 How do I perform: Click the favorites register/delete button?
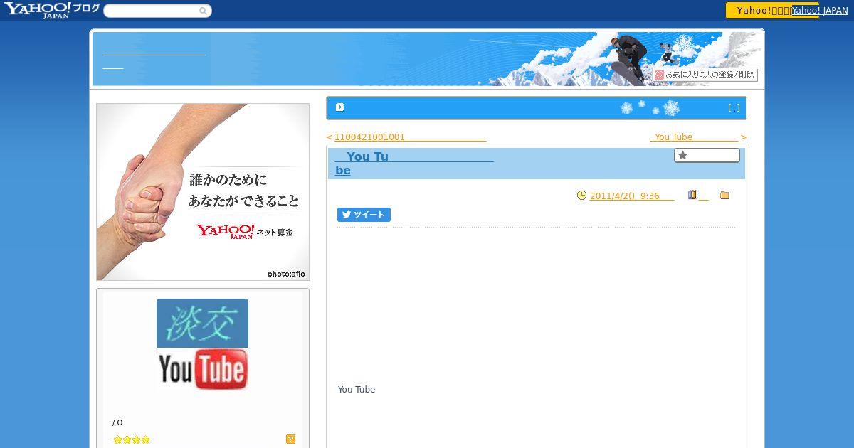[x=705, y=74]
